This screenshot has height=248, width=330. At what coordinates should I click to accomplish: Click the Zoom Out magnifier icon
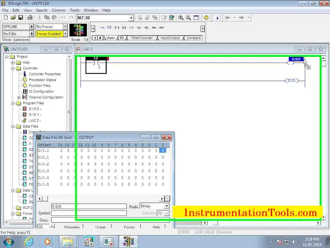[x=188, y=18]
